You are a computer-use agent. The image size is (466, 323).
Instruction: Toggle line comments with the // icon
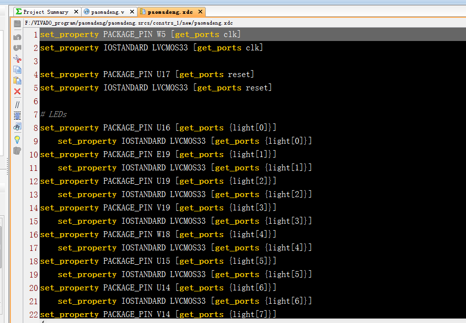[x=17, y=104]
